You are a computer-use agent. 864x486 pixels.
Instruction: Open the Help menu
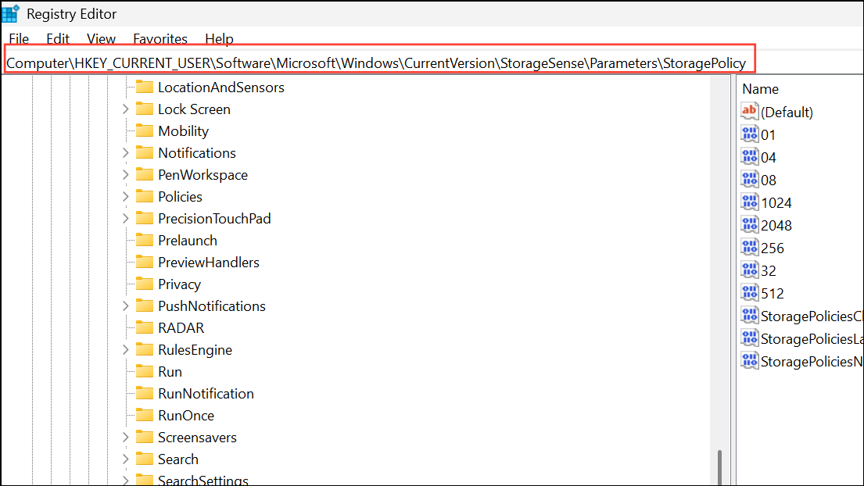(219, 39)
